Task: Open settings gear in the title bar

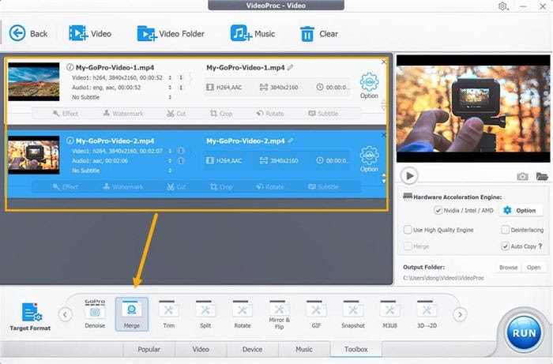Action: 502,6
